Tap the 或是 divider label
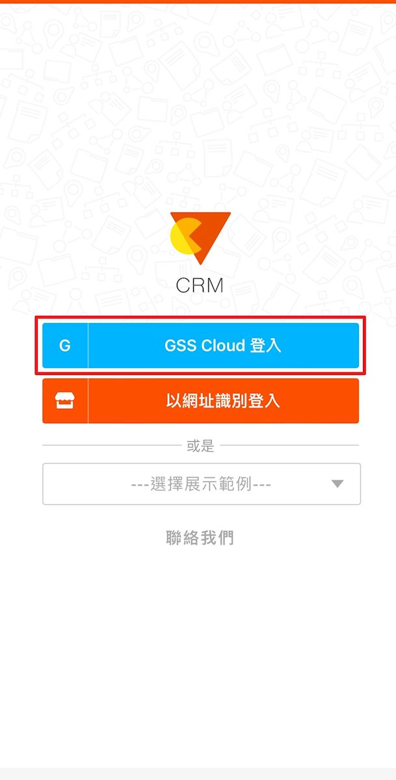396x780 pixels. click(200, 446)
